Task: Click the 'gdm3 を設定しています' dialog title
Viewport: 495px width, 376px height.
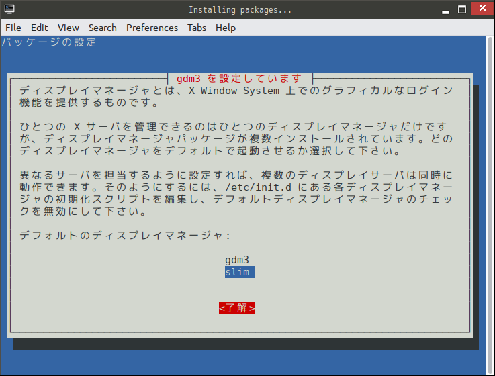Action: (x=239, y=79)
